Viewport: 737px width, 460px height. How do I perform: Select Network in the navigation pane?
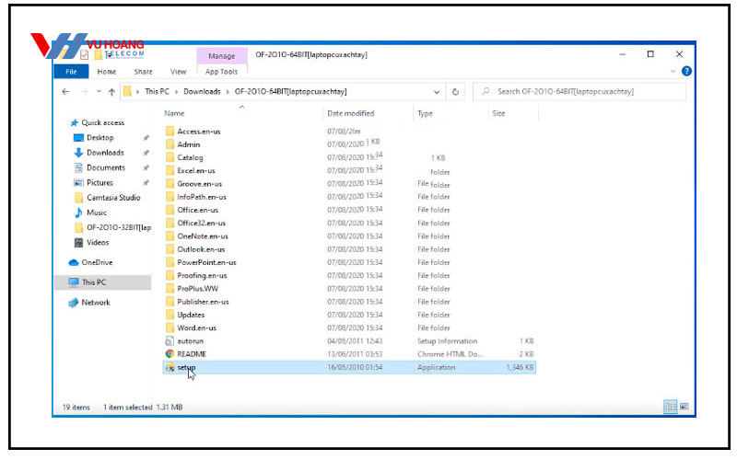point(96,302)
